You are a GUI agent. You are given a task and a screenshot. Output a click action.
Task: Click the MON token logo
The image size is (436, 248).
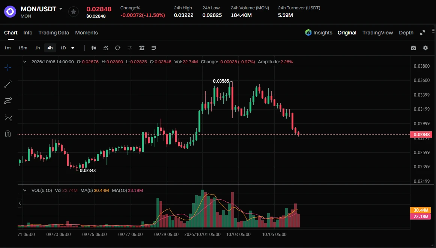coord(10,12)
